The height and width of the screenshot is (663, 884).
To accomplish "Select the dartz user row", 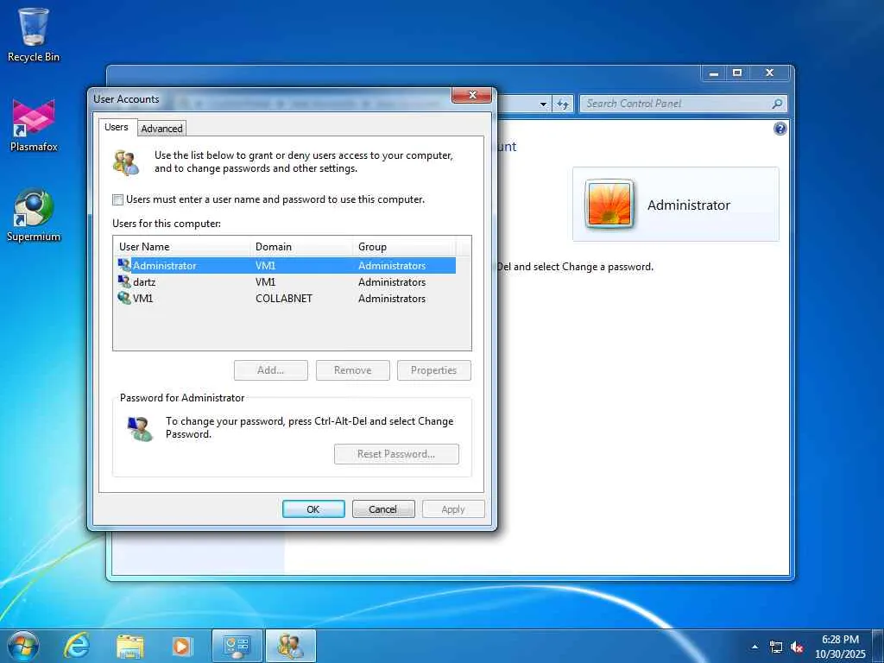I will (287, 282).
